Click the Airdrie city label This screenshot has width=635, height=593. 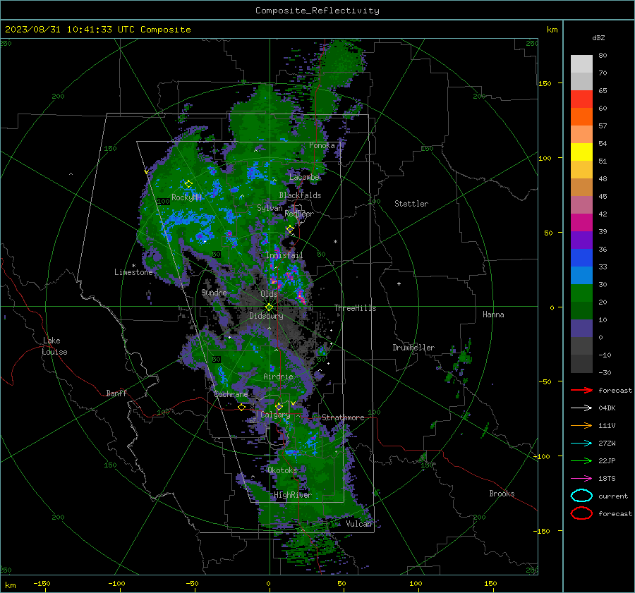pyautogui.click(x=278, y=377)
